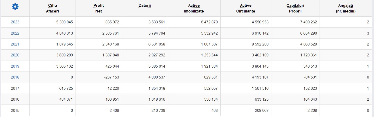Select the 2016 row year cell

[x=15, y=99]
